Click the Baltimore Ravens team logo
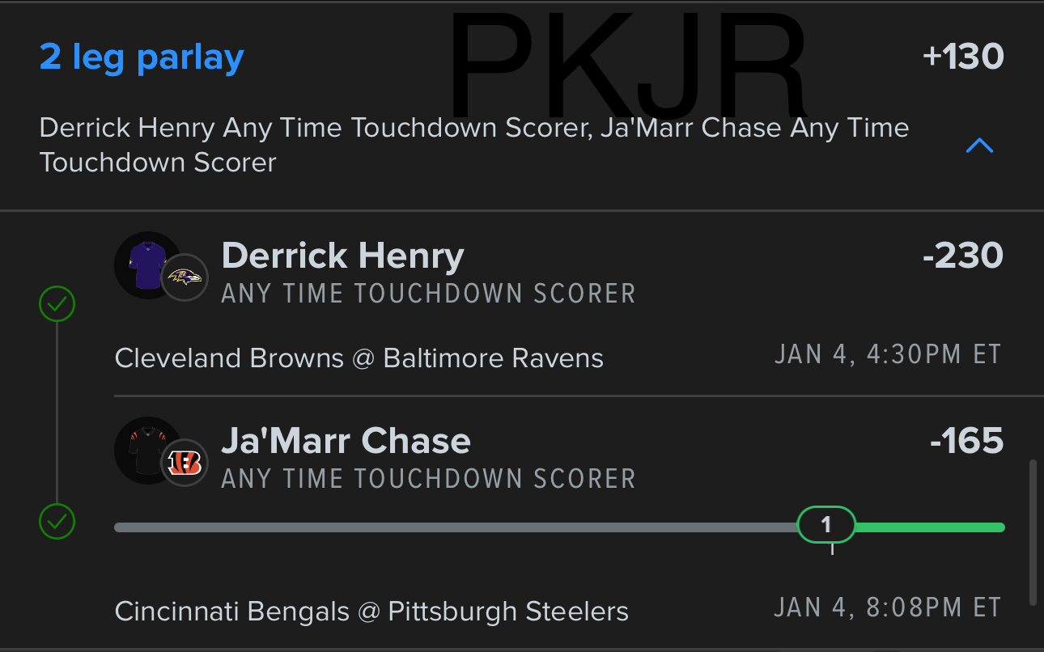Image resolution: width=1044 pixels, height=652 pixels. [185, 277]
